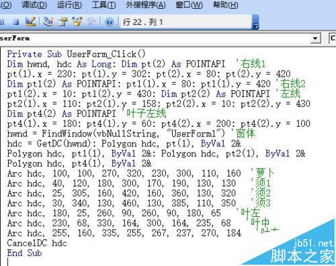Viewport: 336px width, 266px height.
Task: Open the 调试(D) menu
Action: click(x=34, y=5)
